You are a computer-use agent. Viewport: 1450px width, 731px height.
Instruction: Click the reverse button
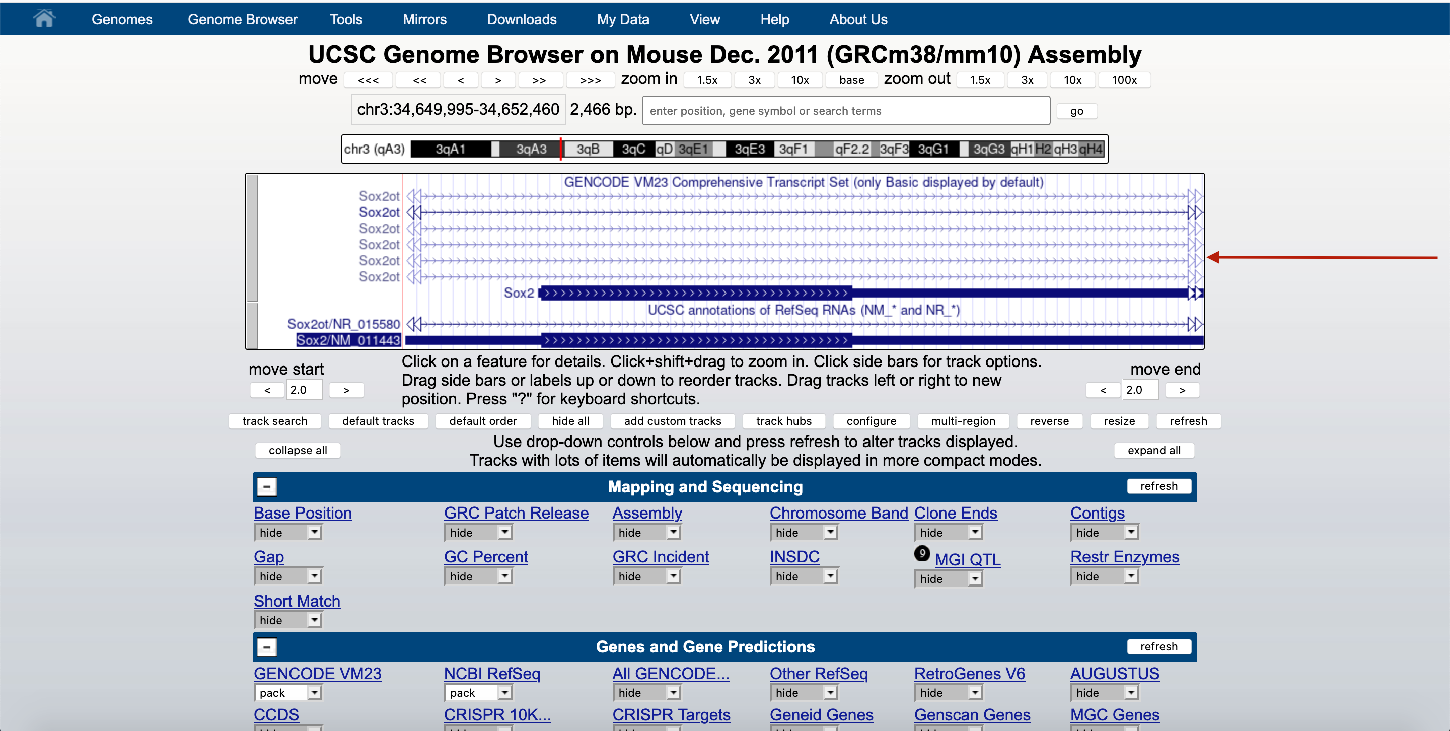pos(1049,421)
